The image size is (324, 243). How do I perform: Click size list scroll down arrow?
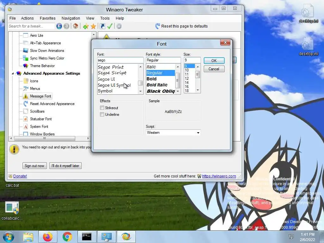pos(198,90)
